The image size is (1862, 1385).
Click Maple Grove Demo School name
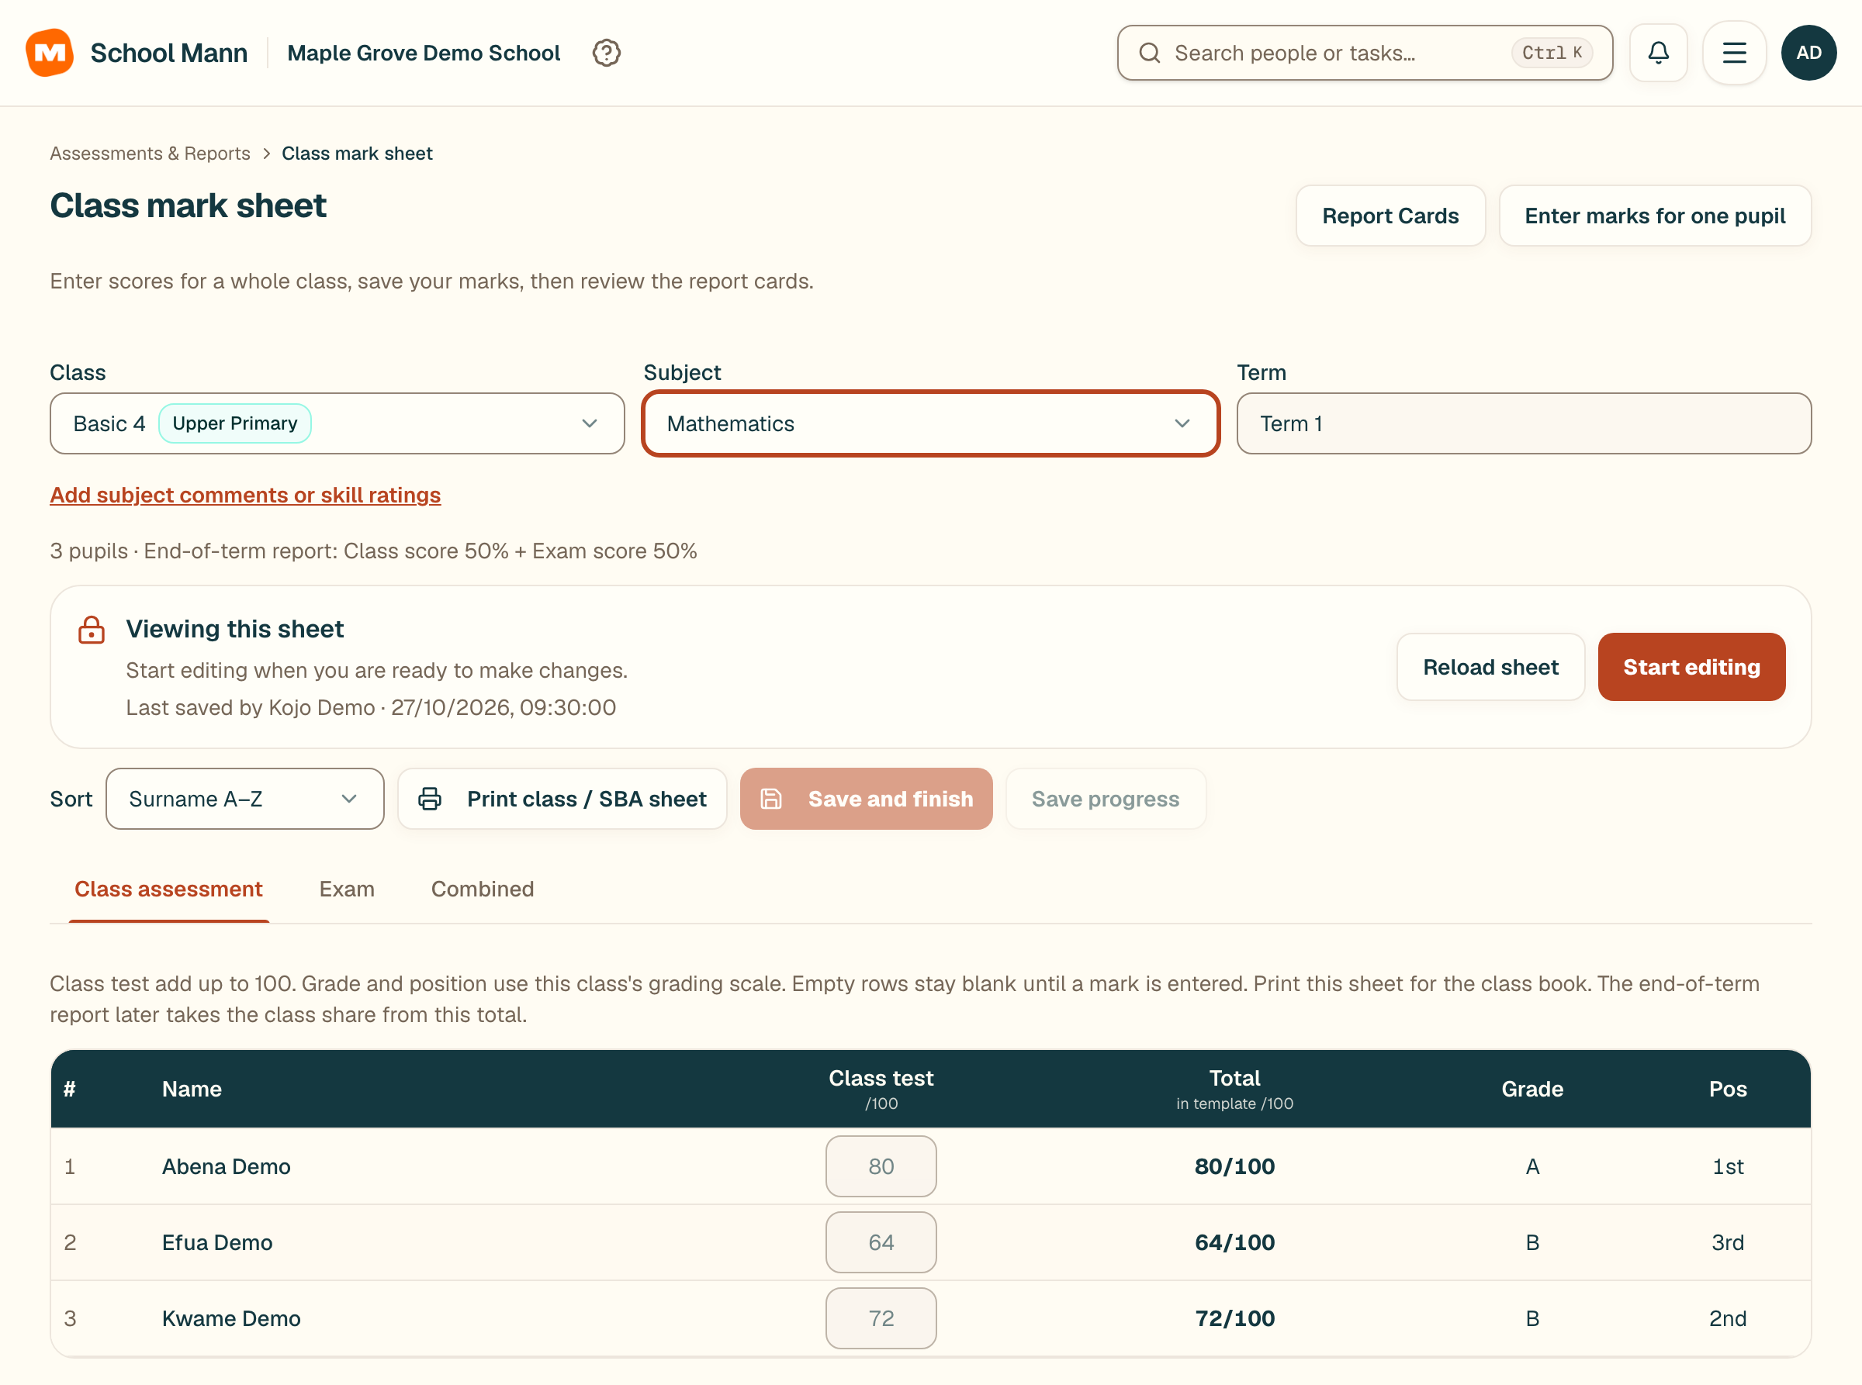424,53
